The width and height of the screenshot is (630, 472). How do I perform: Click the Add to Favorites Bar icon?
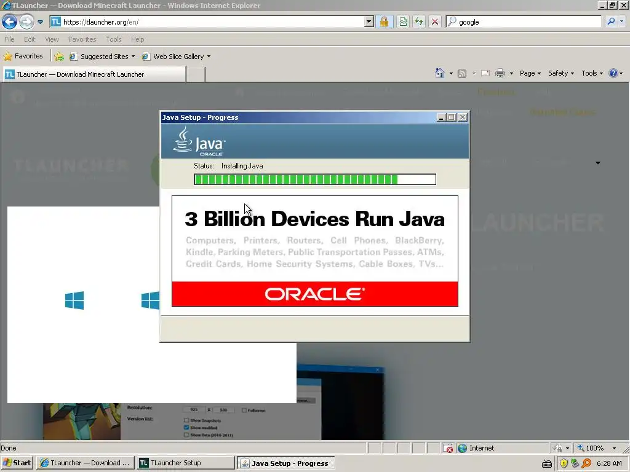click(x=59, y=57)
